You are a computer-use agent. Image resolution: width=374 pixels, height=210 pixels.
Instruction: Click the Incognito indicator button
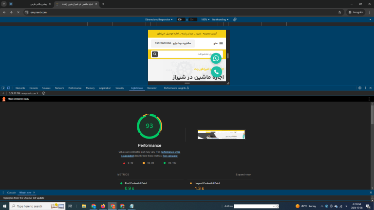pos(355,12)
